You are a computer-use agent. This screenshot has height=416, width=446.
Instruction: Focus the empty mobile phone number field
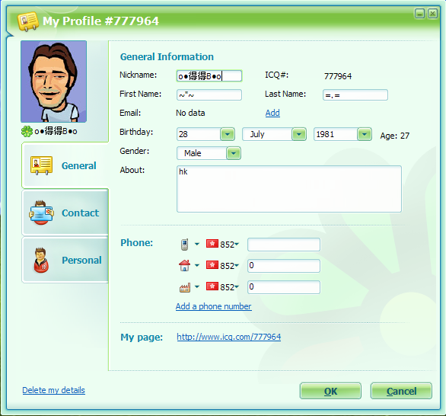(x=284, y=245)
